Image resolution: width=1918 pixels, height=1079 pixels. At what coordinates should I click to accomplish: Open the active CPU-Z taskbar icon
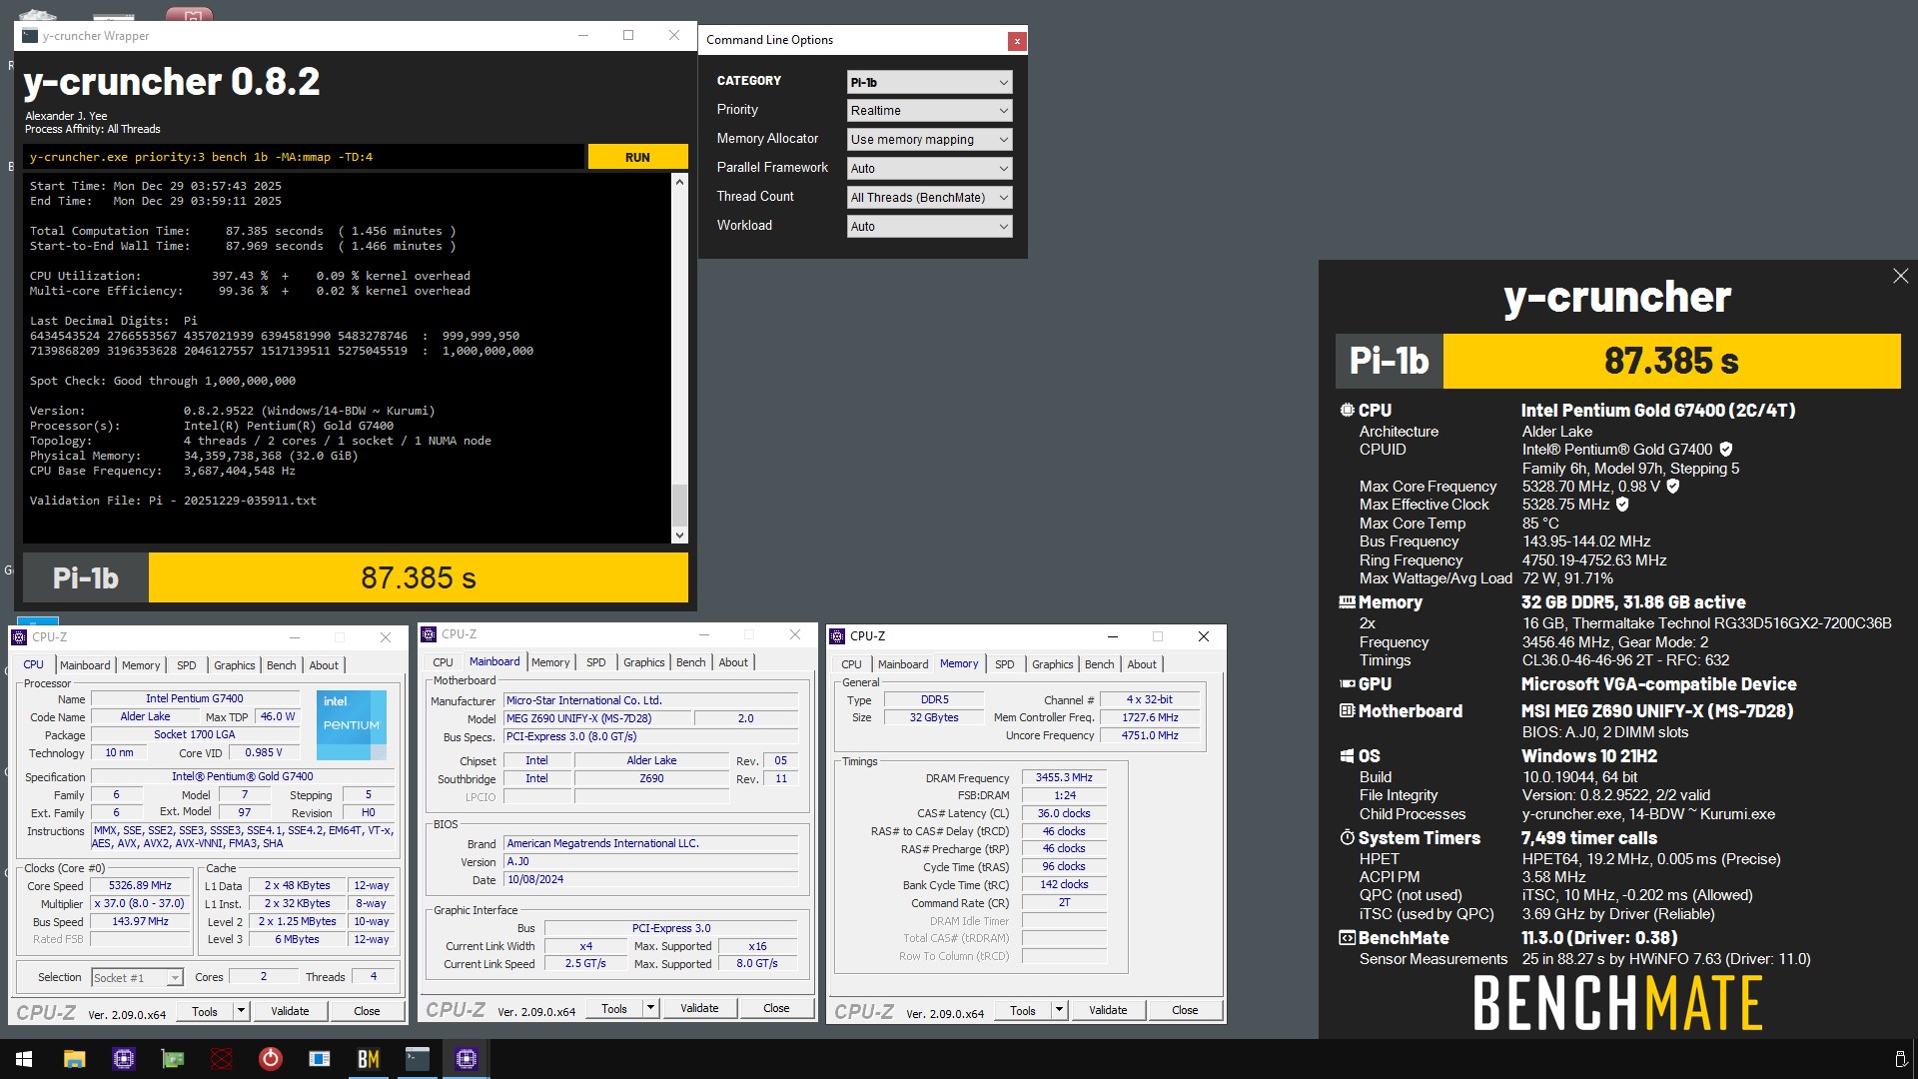click(466, 1059)
